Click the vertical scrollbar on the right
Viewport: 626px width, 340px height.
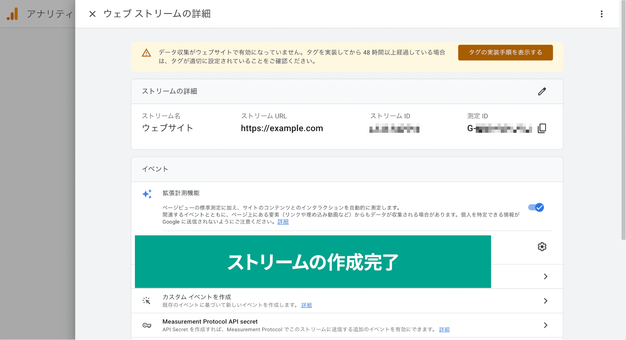click(623, 120)
